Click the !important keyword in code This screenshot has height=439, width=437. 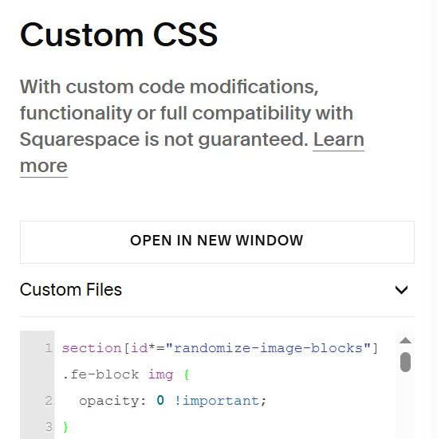[x=217, y=402]
